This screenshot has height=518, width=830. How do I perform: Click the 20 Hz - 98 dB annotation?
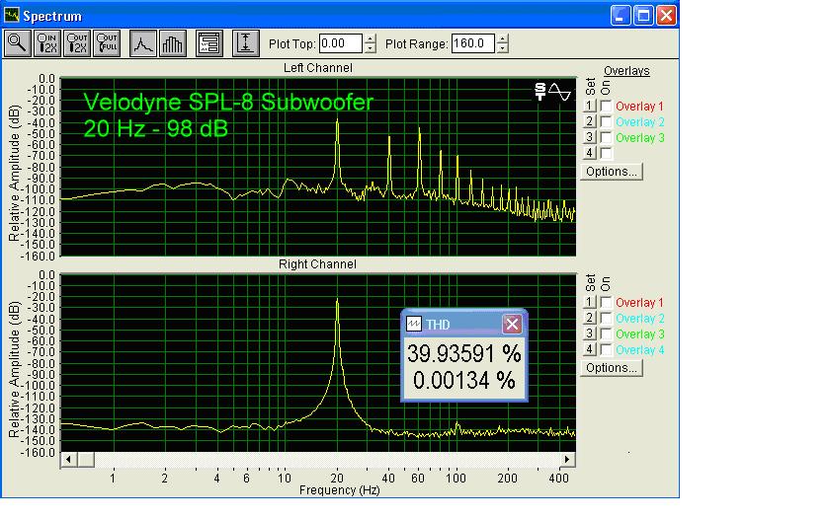tap(156, 128)
